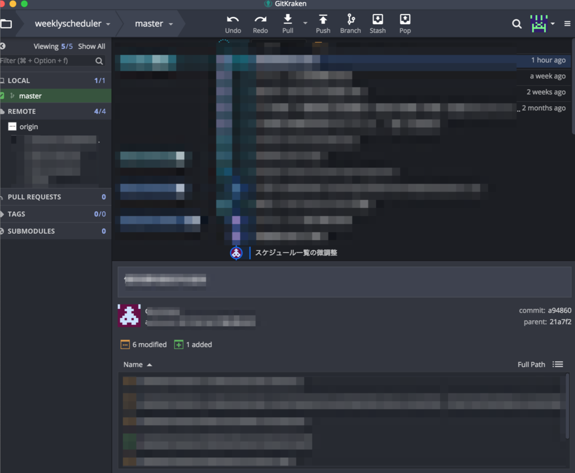Click the Redo toolbar icon
The image size is (575, 473).
[x=261, y=20]
